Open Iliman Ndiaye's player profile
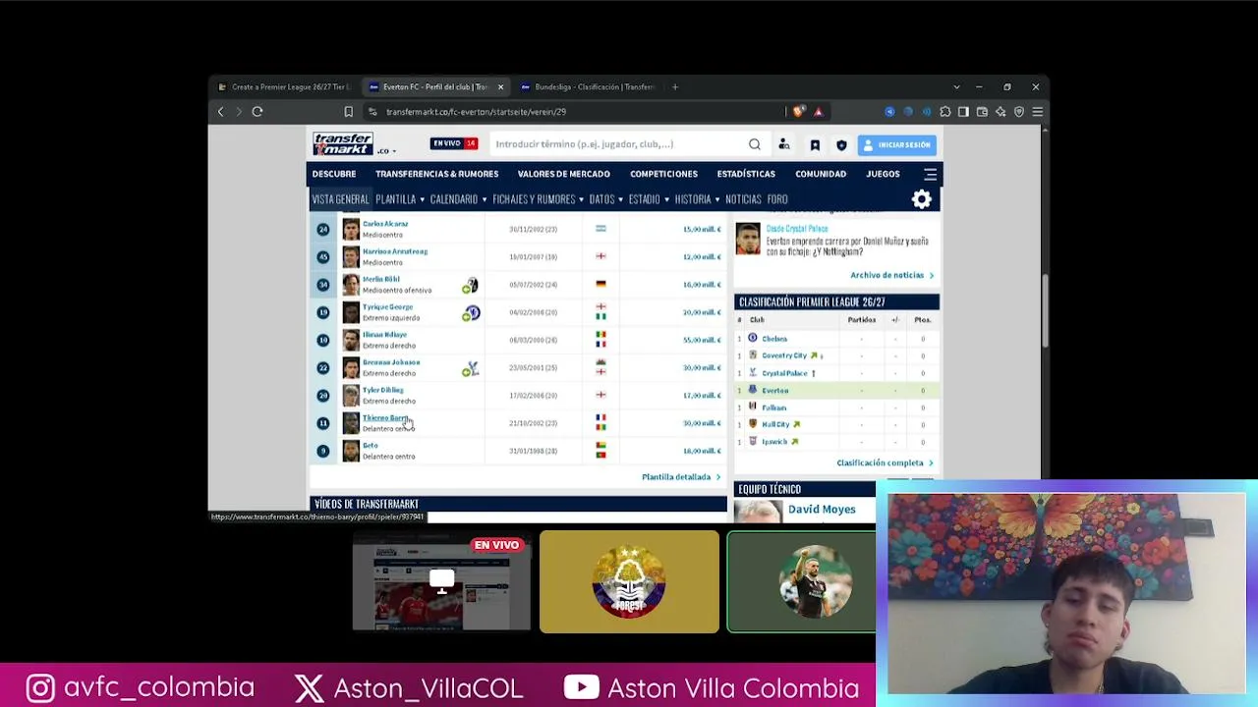1258x707 pixels. tap(384, 335)
